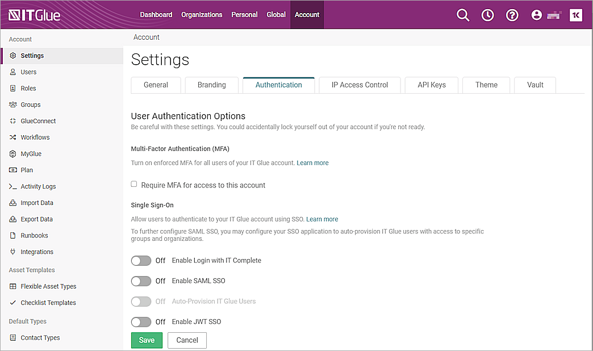Open the Integrations page

(x=37, y=252)
